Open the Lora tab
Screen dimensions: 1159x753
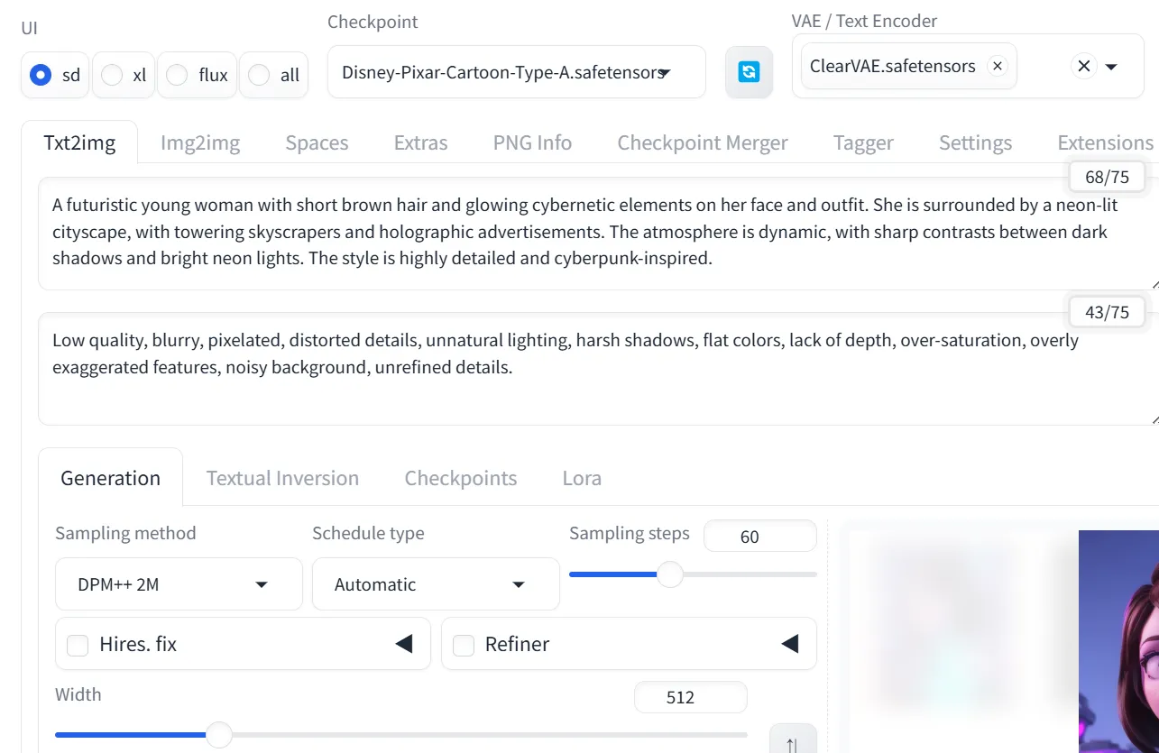coord(582,478)
